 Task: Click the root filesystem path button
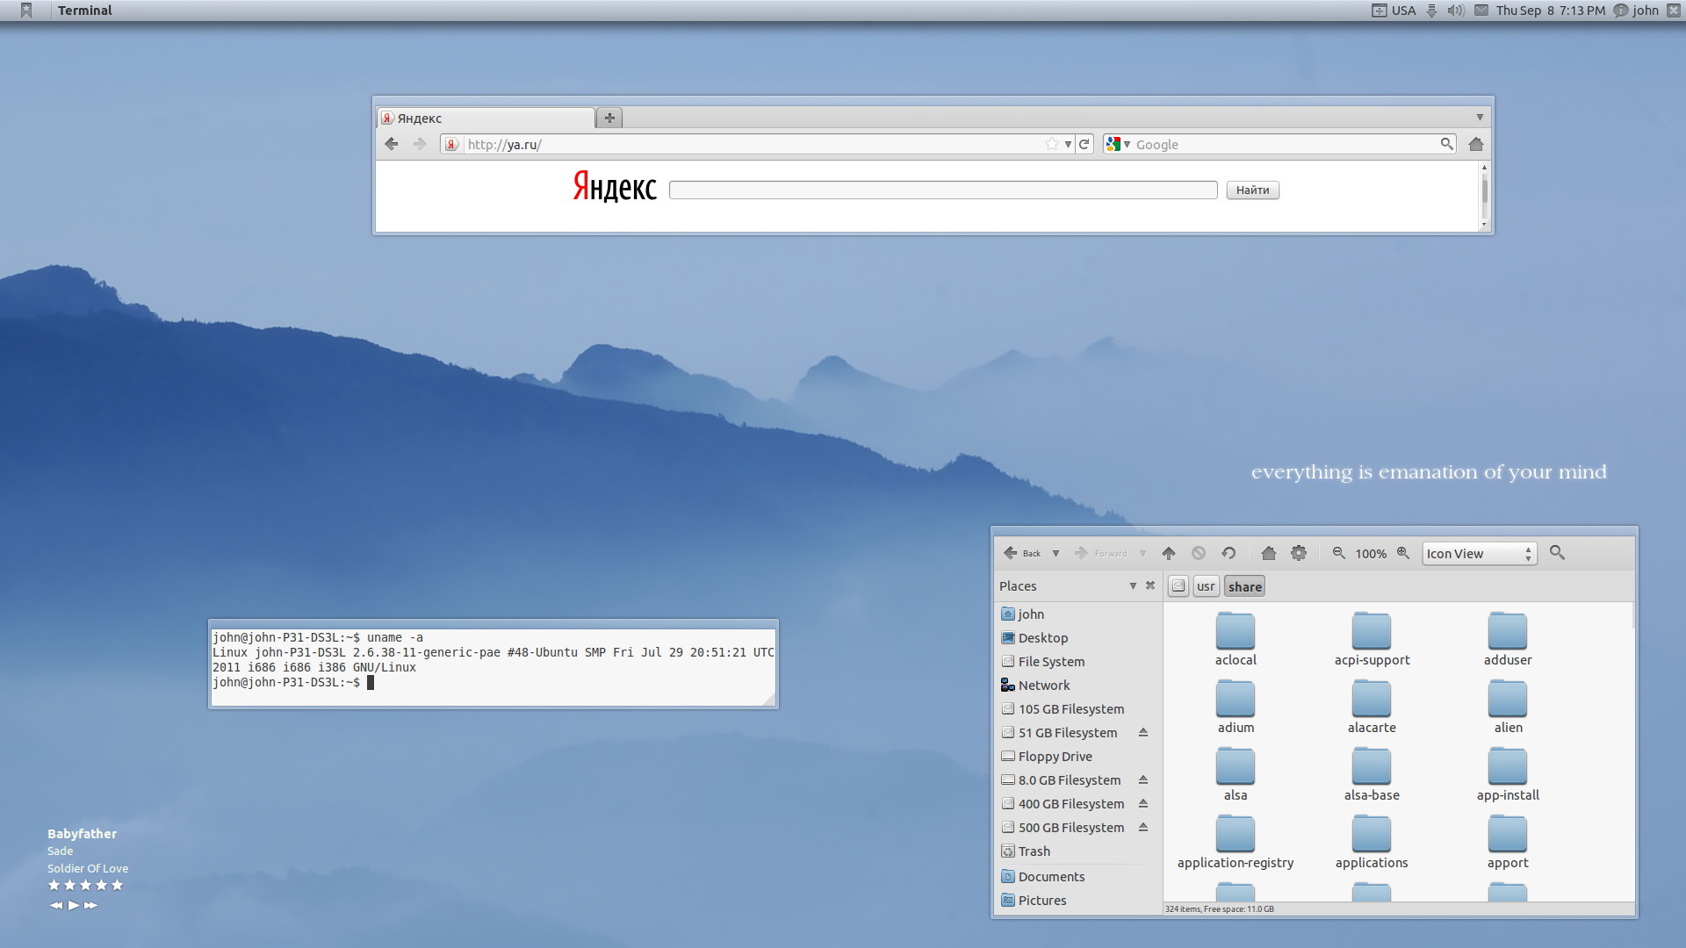pyautogui.click(x=1178, y=586)
